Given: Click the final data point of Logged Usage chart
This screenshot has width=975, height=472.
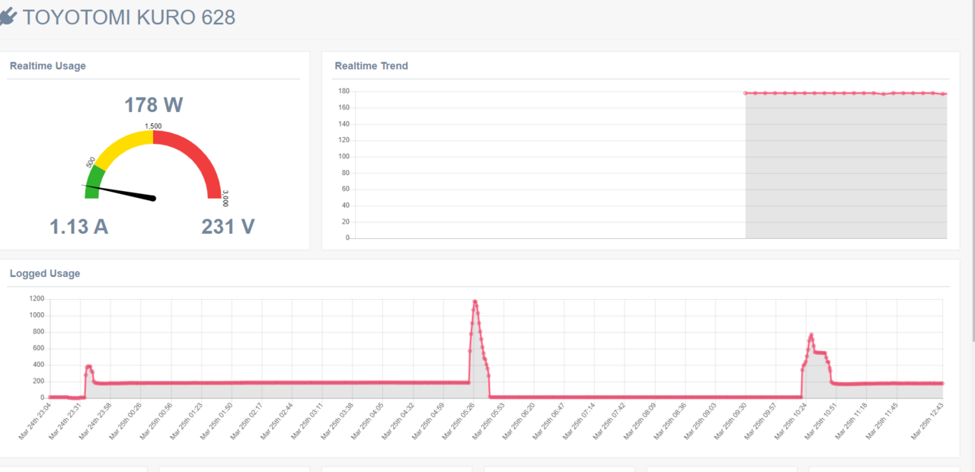Looking at the screenshot, I should click(x=942, y=383).
